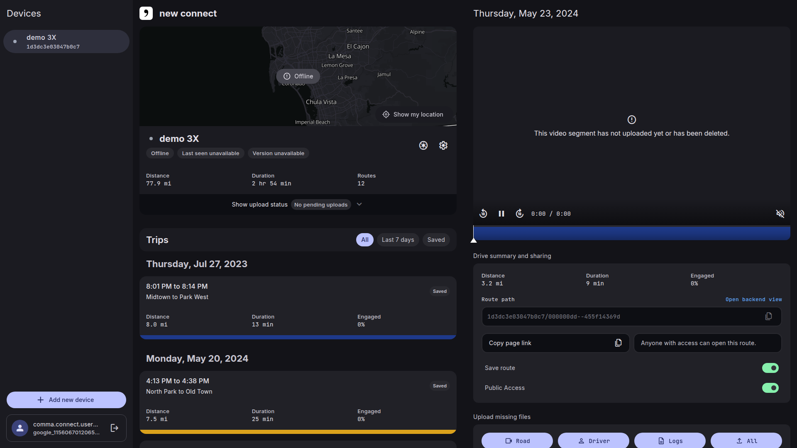797x448 pixels.
Task: Click the comma logo icon
Action: click(146, 13)
